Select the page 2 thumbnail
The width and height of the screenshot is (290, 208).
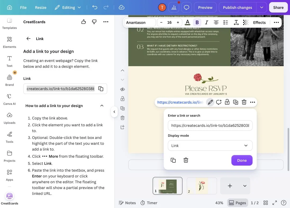coord(202,186)
